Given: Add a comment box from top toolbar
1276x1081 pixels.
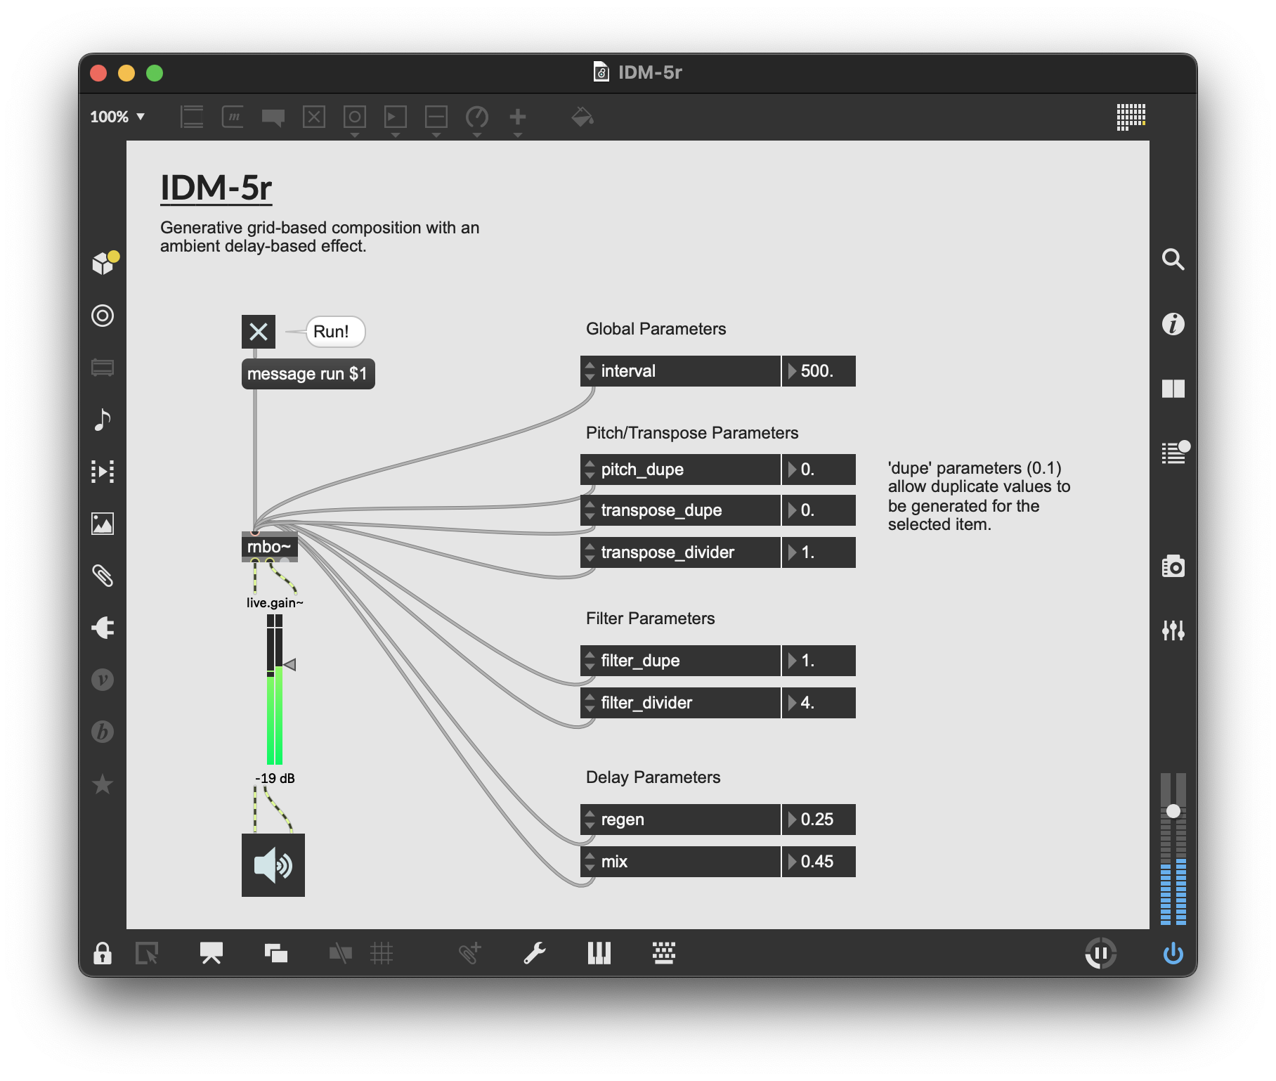Looking at the screenshot, I should pos(273,117).
